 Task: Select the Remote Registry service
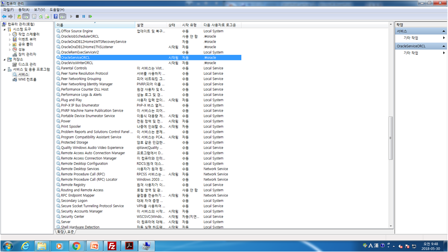point(73,185)
